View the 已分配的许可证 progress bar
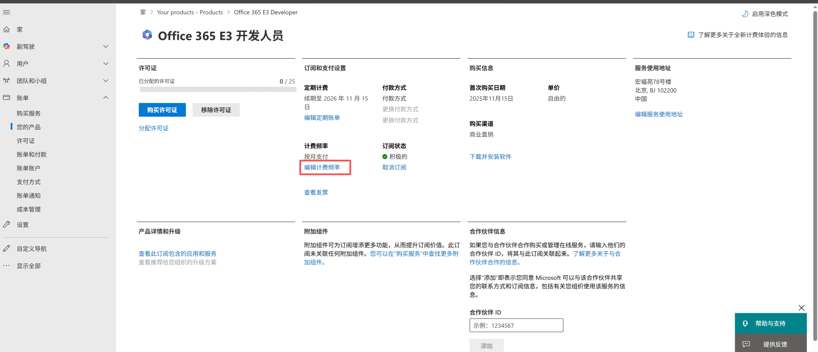The image size is (818, 352). [x=218, y=89]
